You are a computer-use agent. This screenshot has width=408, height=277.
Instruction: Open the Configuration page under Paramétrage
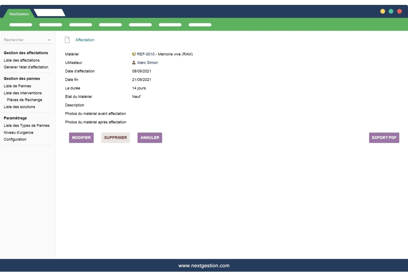pos(15,139)
